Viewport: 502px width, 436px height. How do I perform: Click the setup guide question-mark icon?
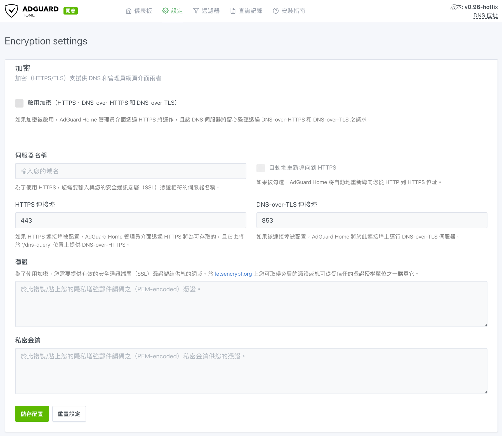pyautogui.click(x=276, y=11)
